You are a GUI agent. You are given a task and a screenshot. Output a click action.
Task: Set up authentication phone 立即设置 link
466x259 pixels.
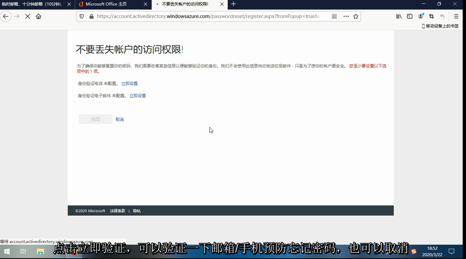click(129, 83)
